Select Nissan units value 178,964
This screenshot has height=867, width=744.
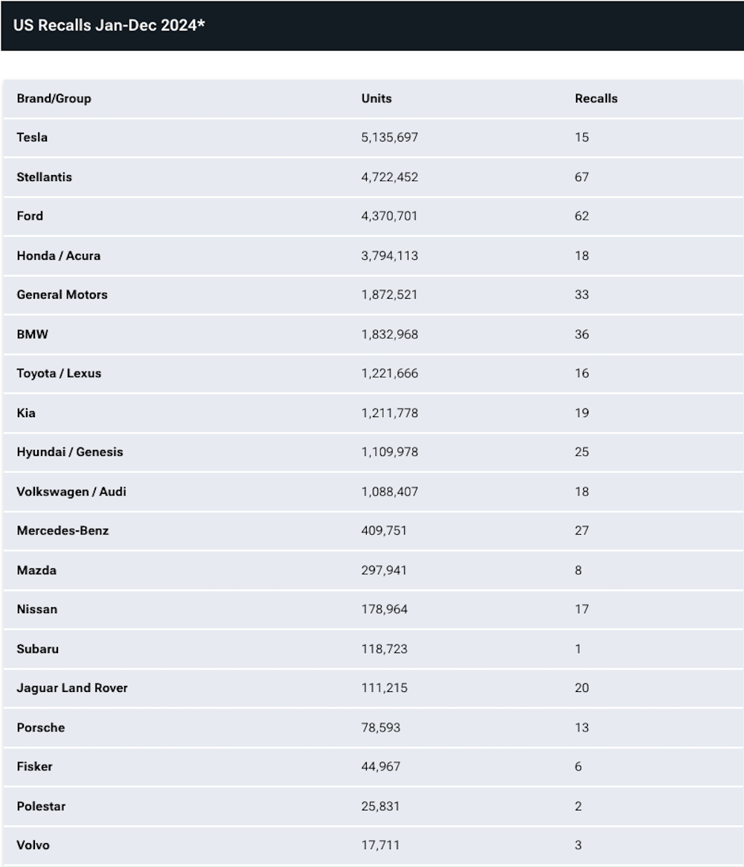384,609
